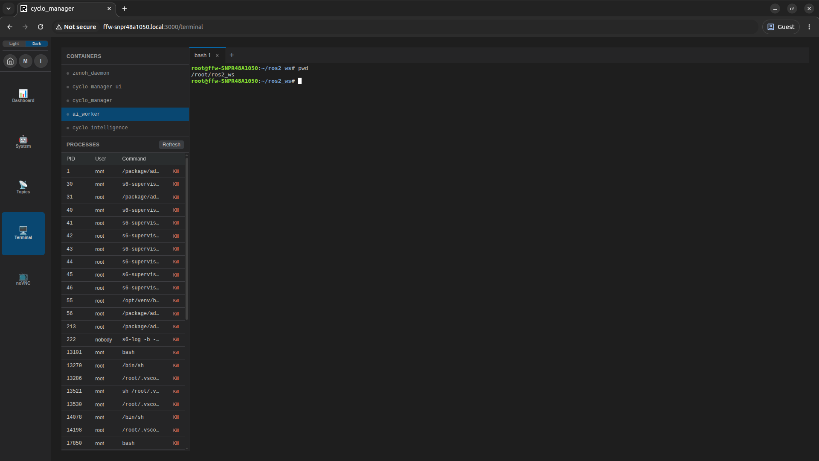Click the Command column header
The width and height of the screenshot is (819, 461).
click(134, 159)
